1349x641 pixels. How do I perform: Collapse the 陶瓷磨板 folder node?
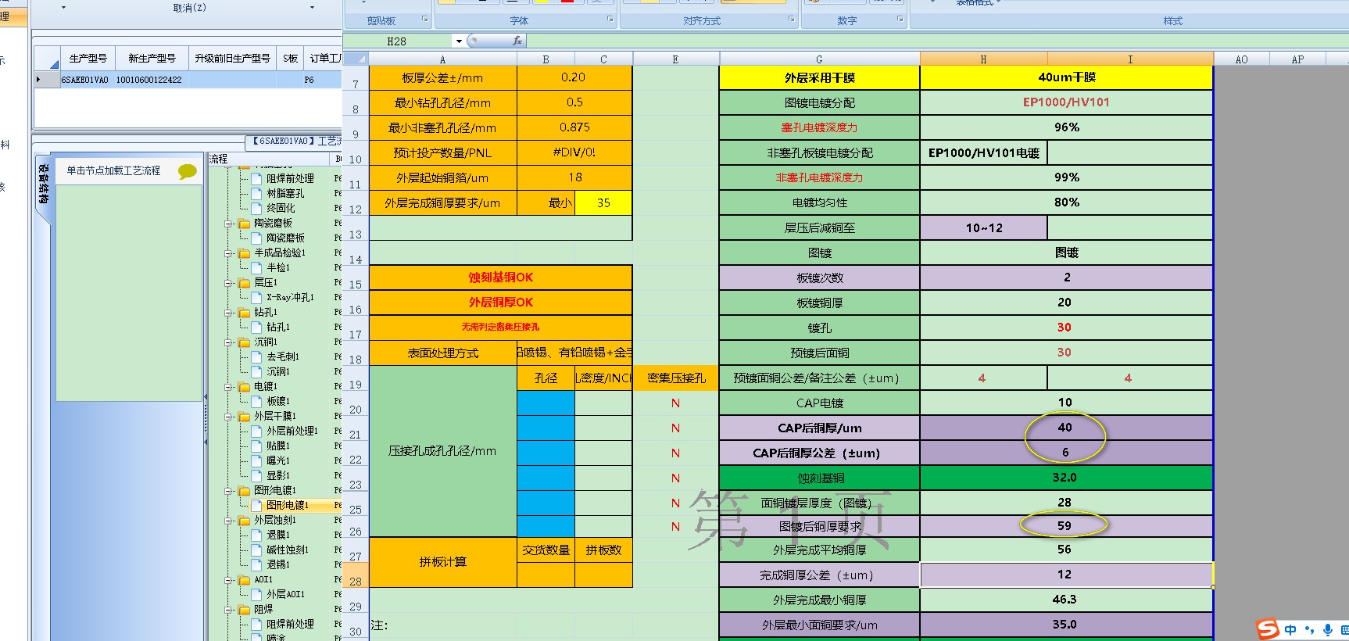tap(229, 224)
